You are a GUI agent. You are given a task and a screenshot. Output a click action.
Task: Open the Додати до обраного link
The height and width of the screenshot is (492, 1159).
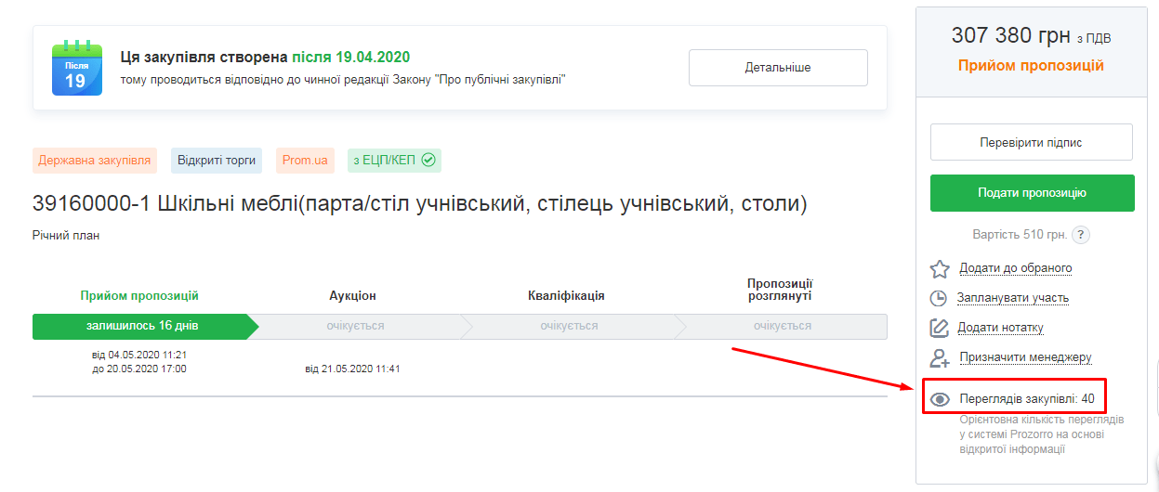pyautogui.click(x=1015, y=268)
